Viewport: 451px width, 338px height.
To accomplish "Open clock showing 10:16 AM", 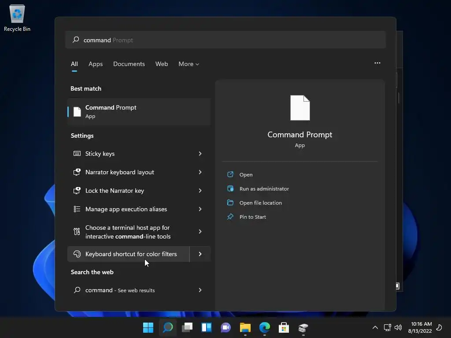I will [420, 327].
